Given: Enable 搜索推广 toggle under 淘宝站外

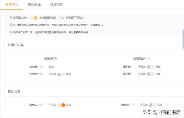Looking at the screenshot, I should pyautogui.click(x=150, y=67).
